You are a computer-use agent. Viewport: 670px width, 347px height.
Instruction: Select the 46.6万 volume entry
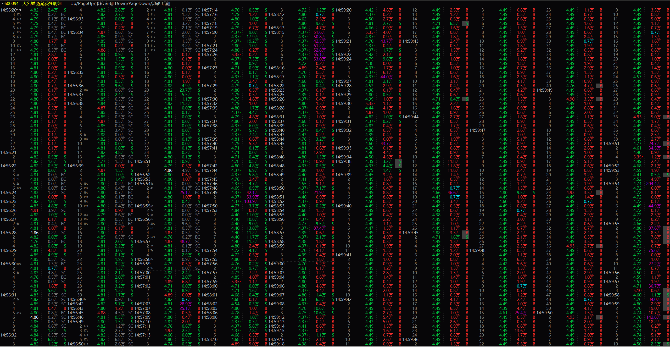click(x=454, y=192)
